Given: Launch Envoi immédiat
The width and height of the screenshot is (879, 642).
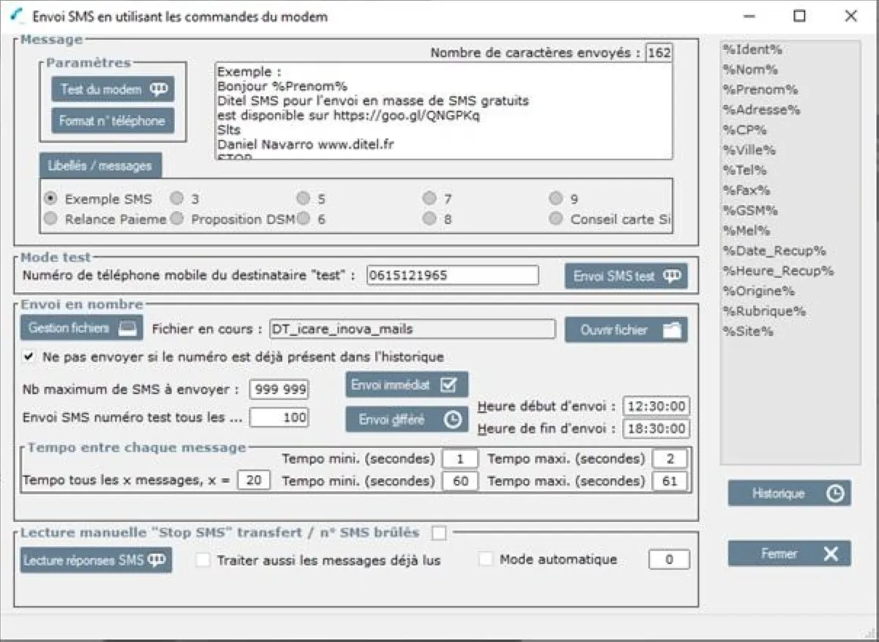Looking at the screenshot, I should (x=407, y=384).
